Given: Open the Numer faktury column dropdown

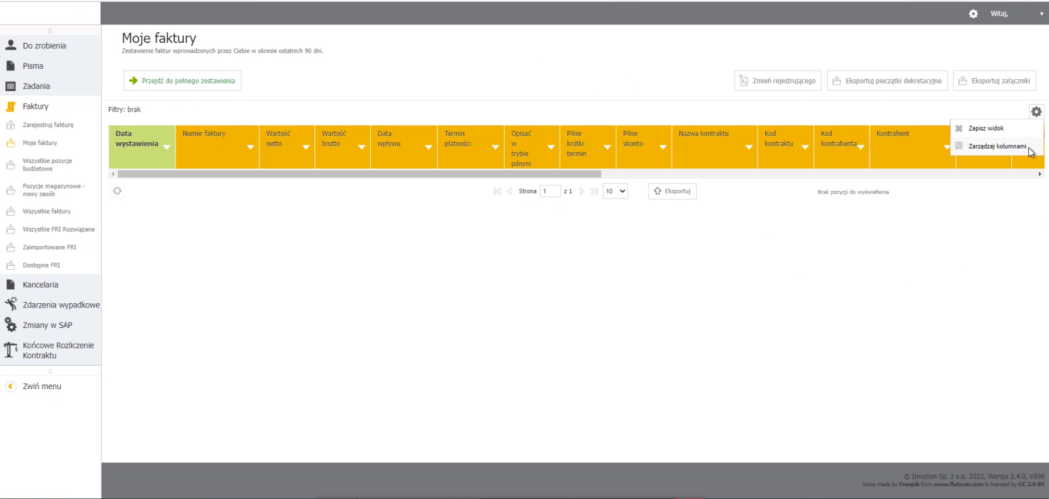Looking at the screenshot, I should (250, 147).
